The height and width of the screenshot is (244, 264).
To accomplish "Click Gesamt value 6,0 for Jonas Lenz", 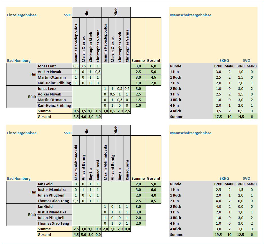I will (154, 66).
